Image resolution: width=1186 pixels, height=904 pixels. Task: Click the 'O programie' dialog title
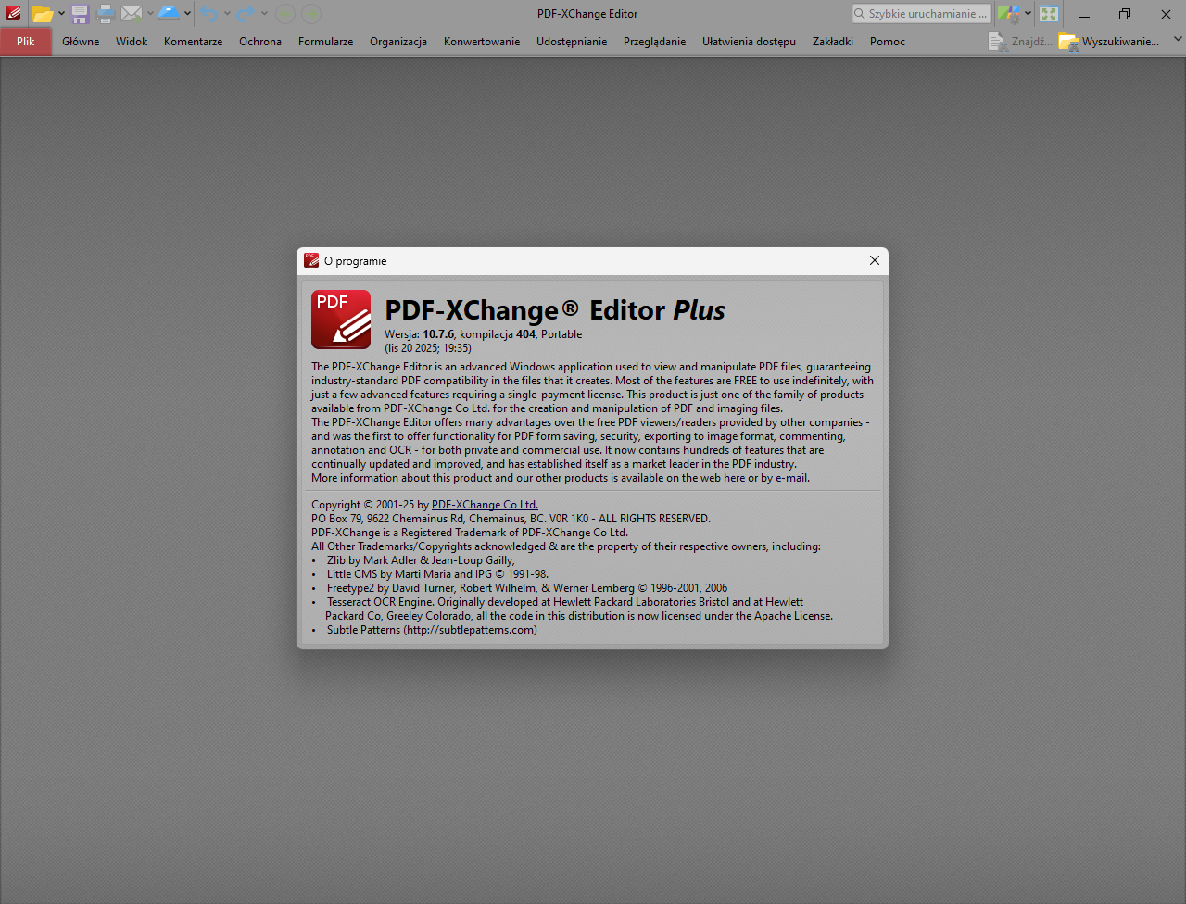coord(355,261)
